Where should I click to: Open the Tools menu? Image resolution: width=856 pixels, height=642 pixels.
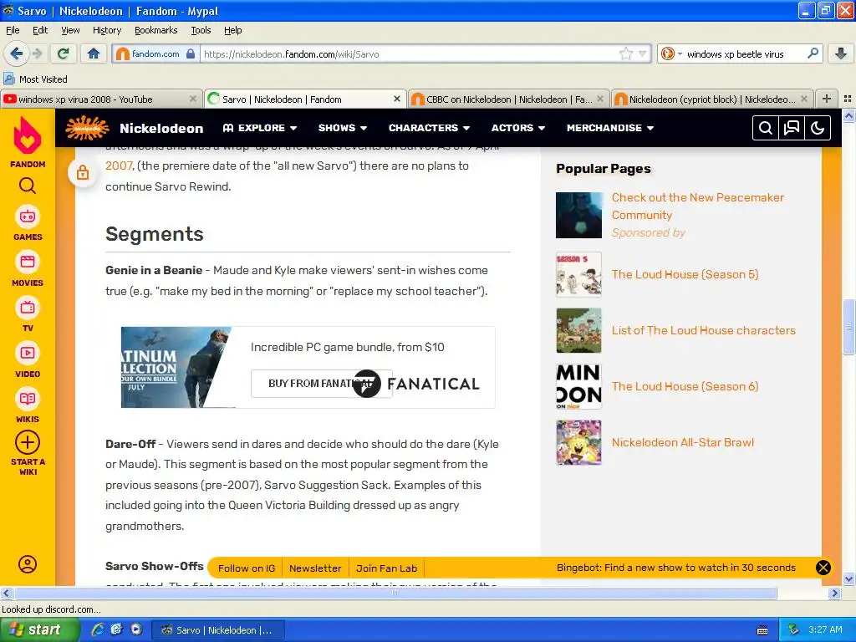[201, 30]
